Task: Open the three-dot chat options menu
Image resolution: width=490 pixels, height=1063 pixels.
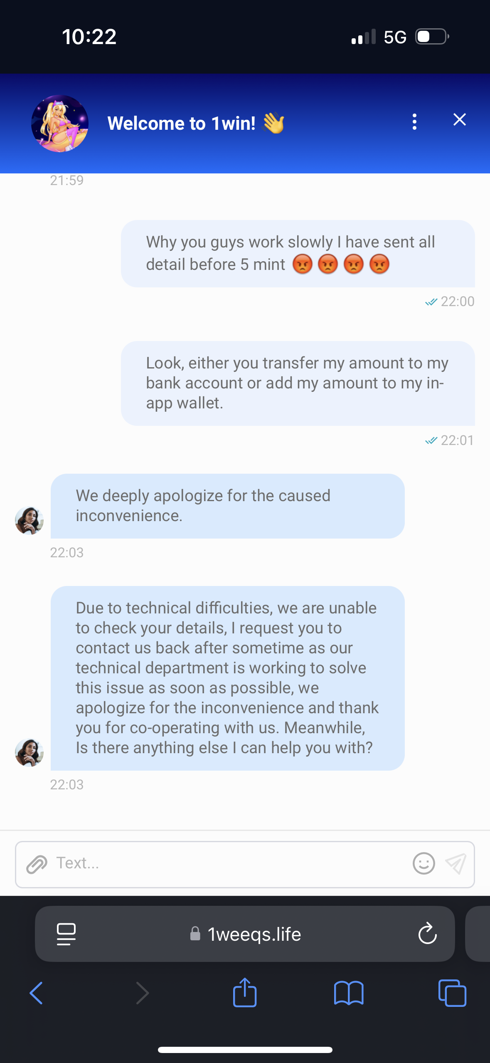Action: 414,122
